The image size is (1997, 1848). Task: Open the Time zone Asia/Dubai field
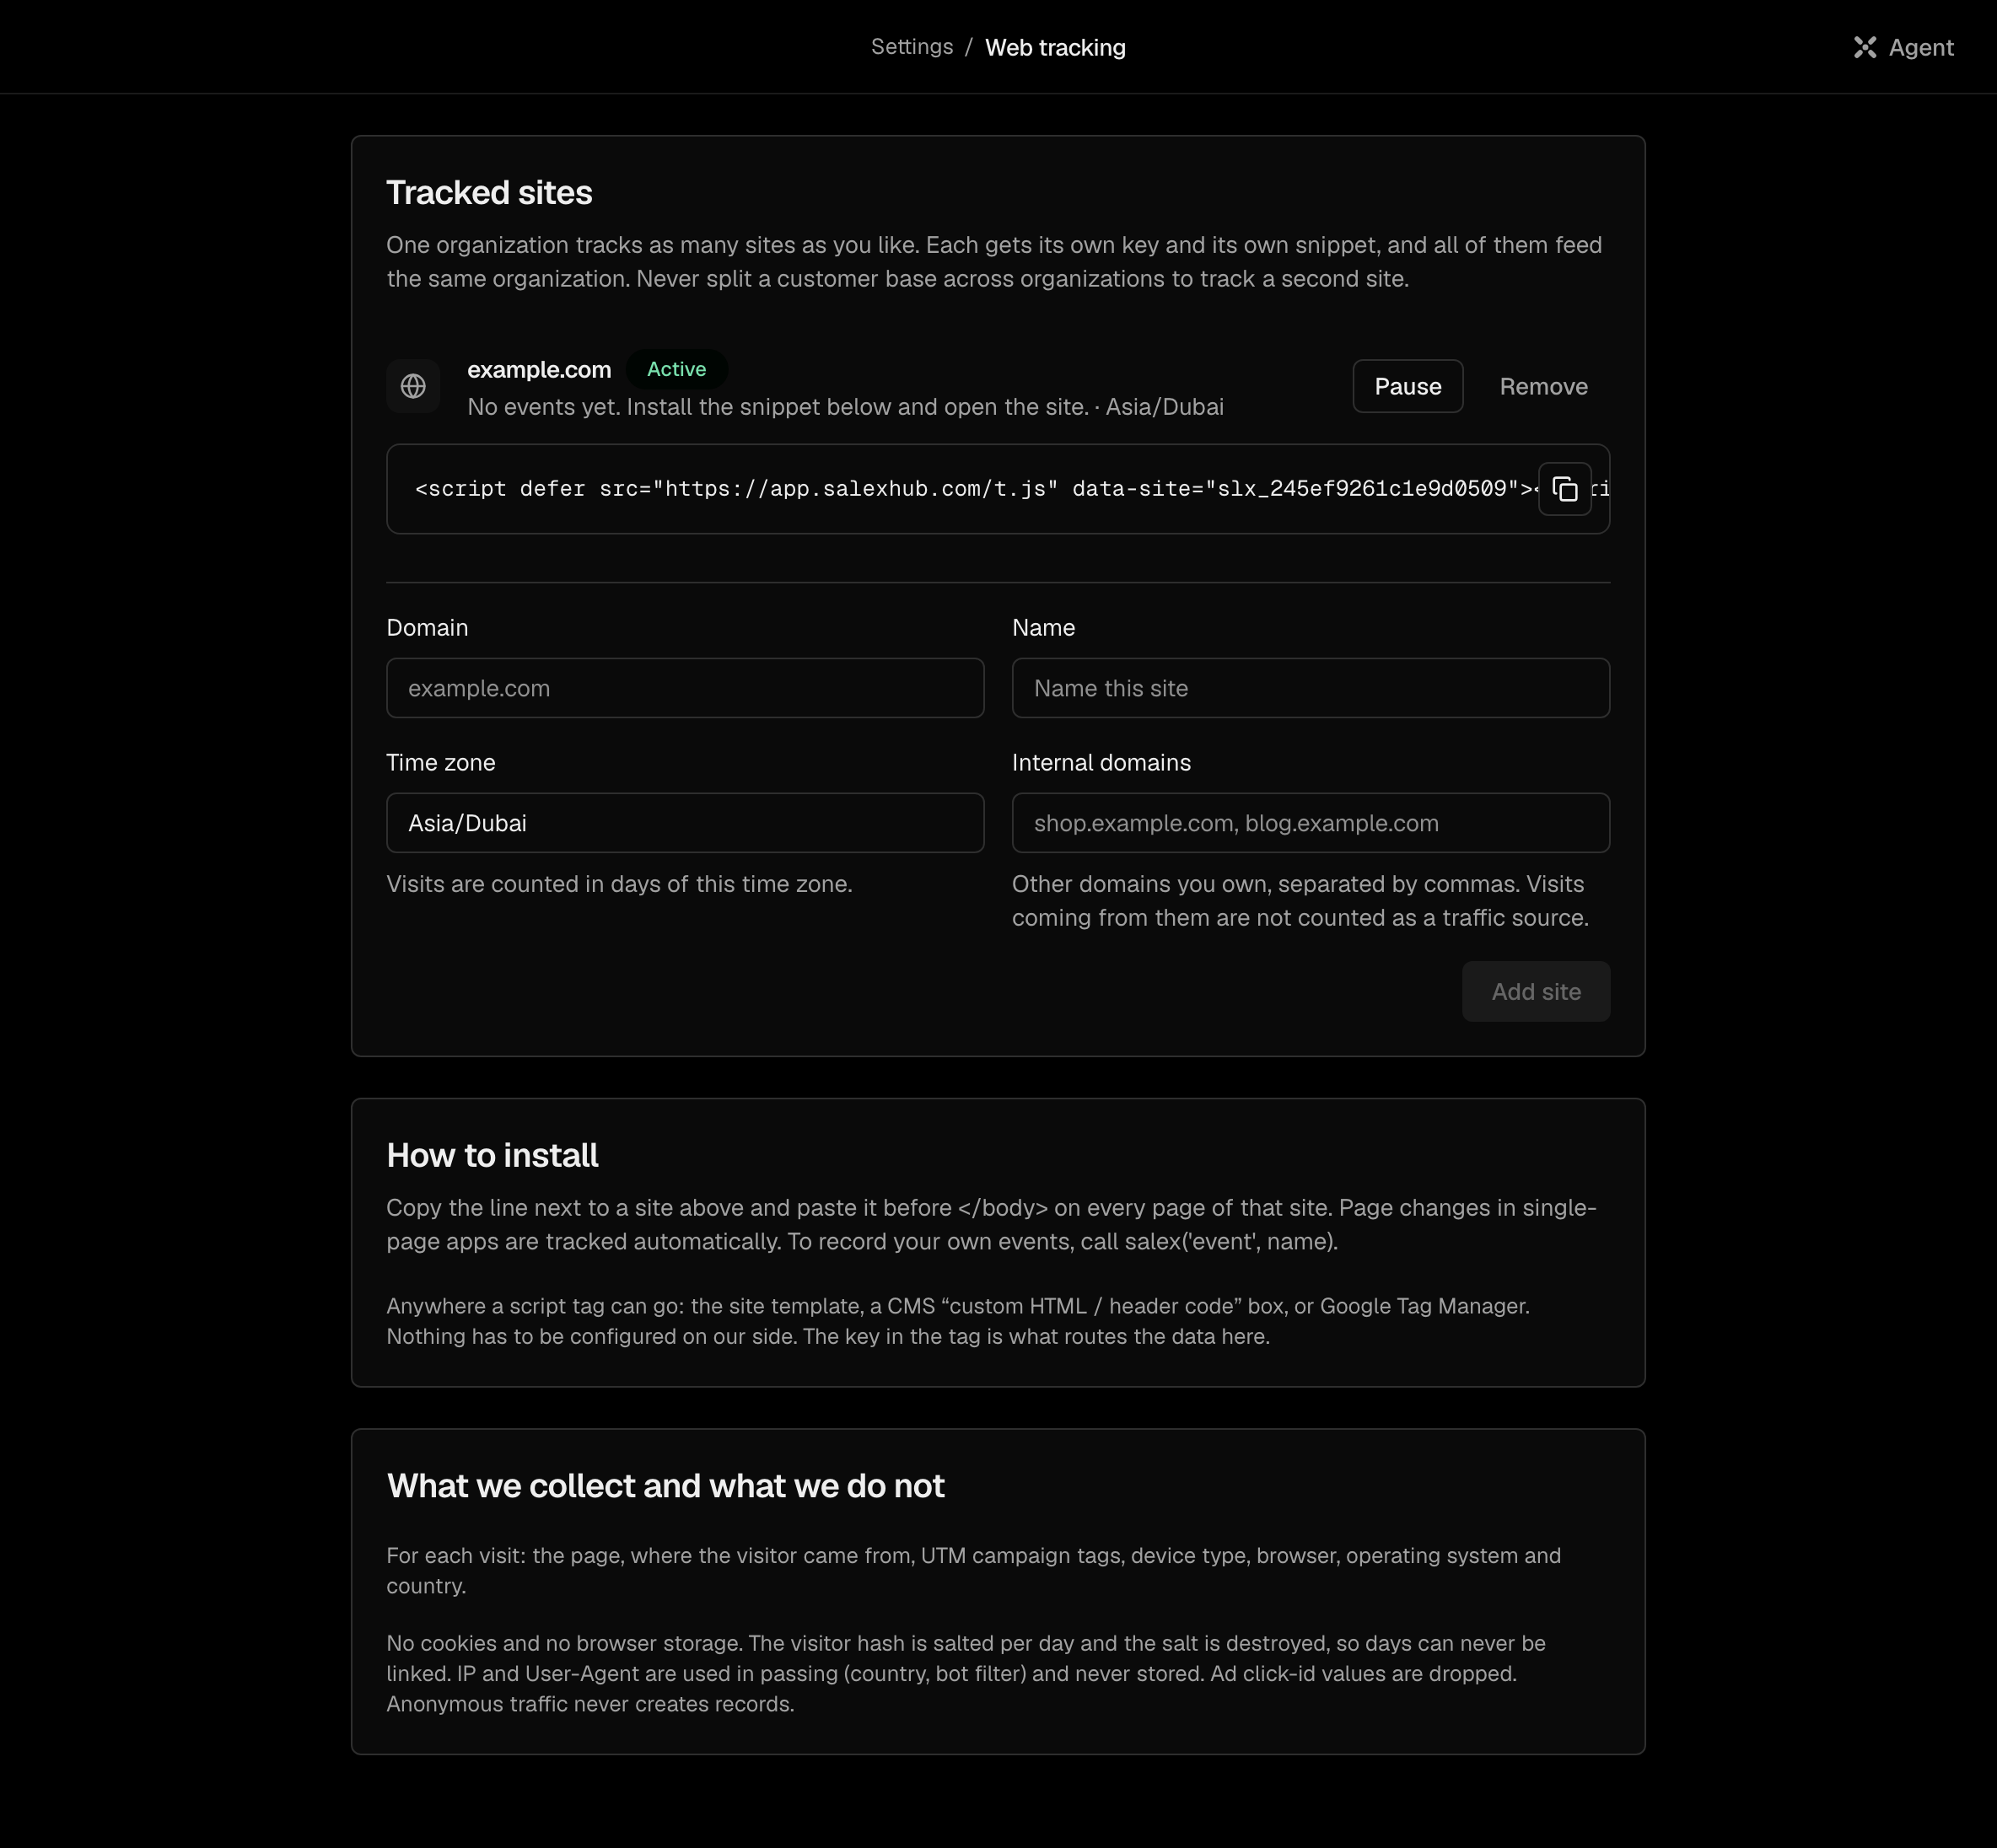686,823
